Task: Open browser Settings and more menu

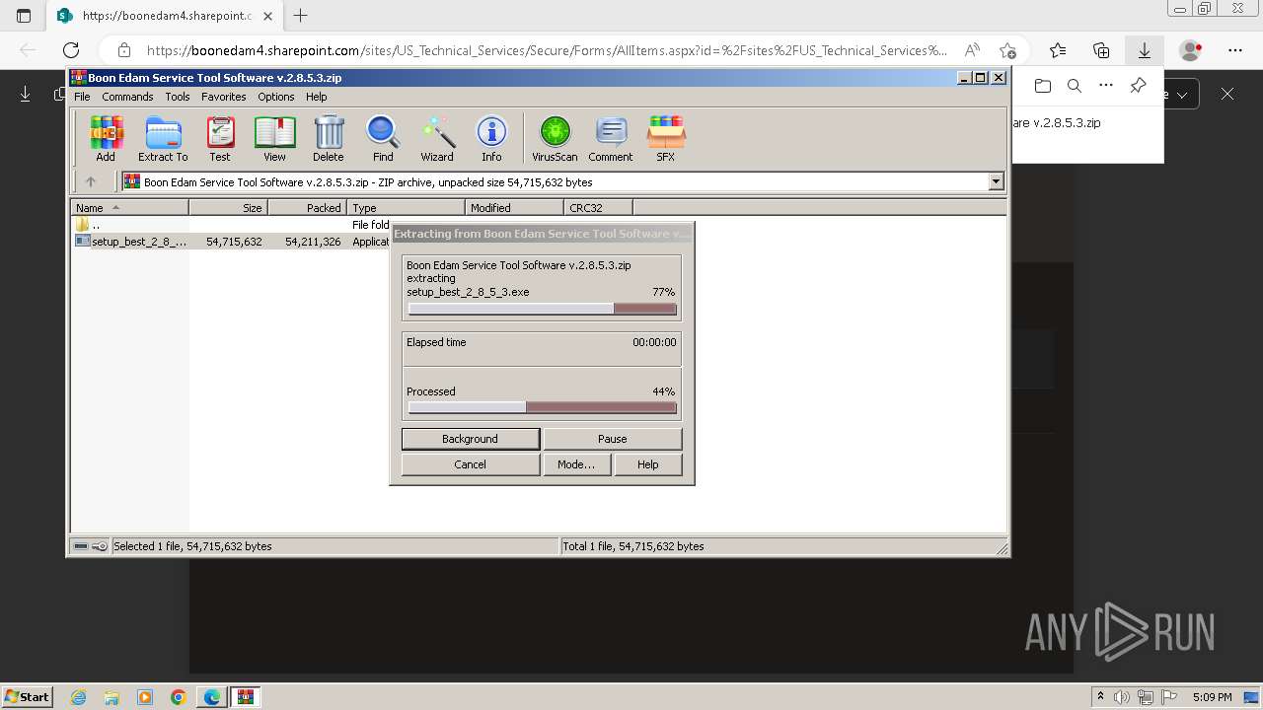Action: click(1235, 50)
